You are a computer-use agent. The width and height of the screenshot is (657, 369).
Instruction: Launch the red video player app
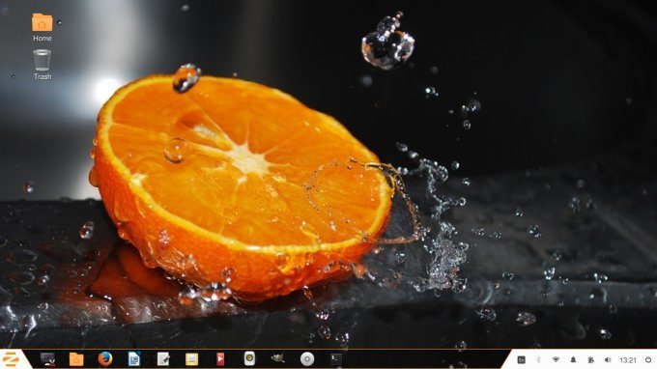(220, 359)
